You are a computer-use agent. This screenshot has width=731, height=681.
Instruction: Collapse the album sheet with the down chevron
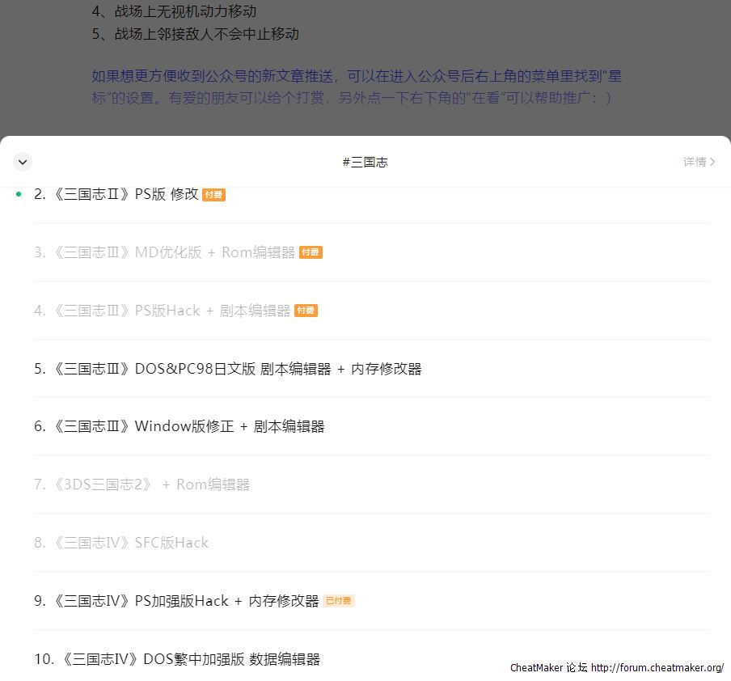coord(23,162)
